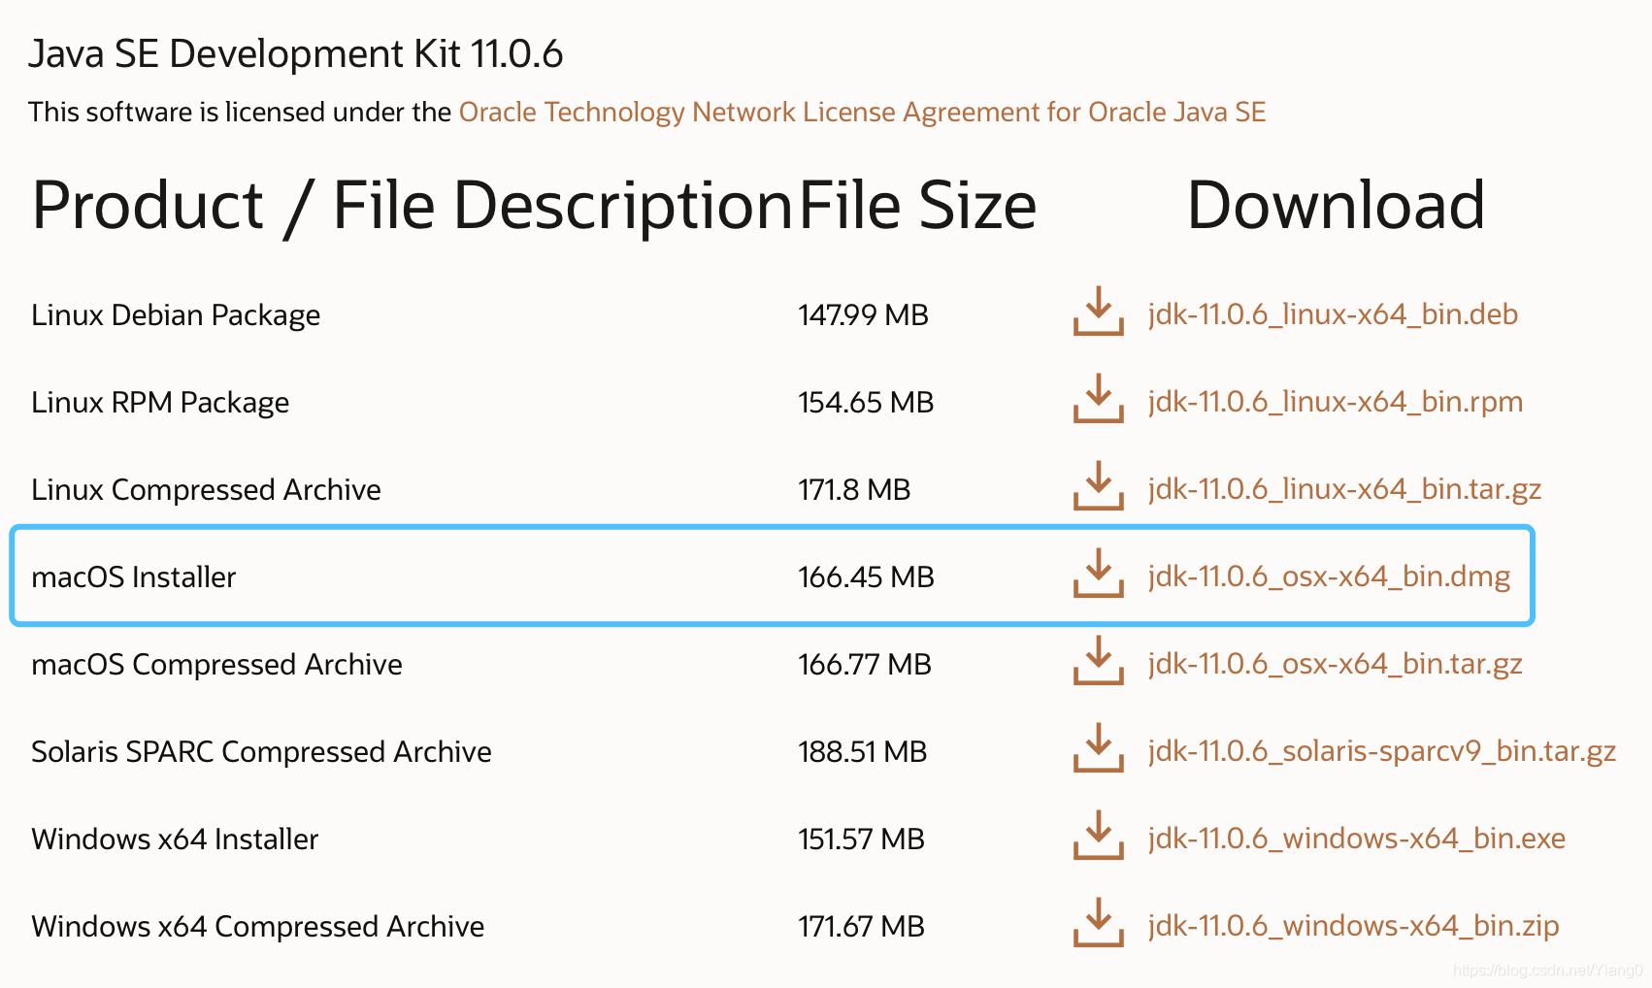
Task: Click the Java SE Development Kit 11.0.6 heading
Action: tap(295, 54)
